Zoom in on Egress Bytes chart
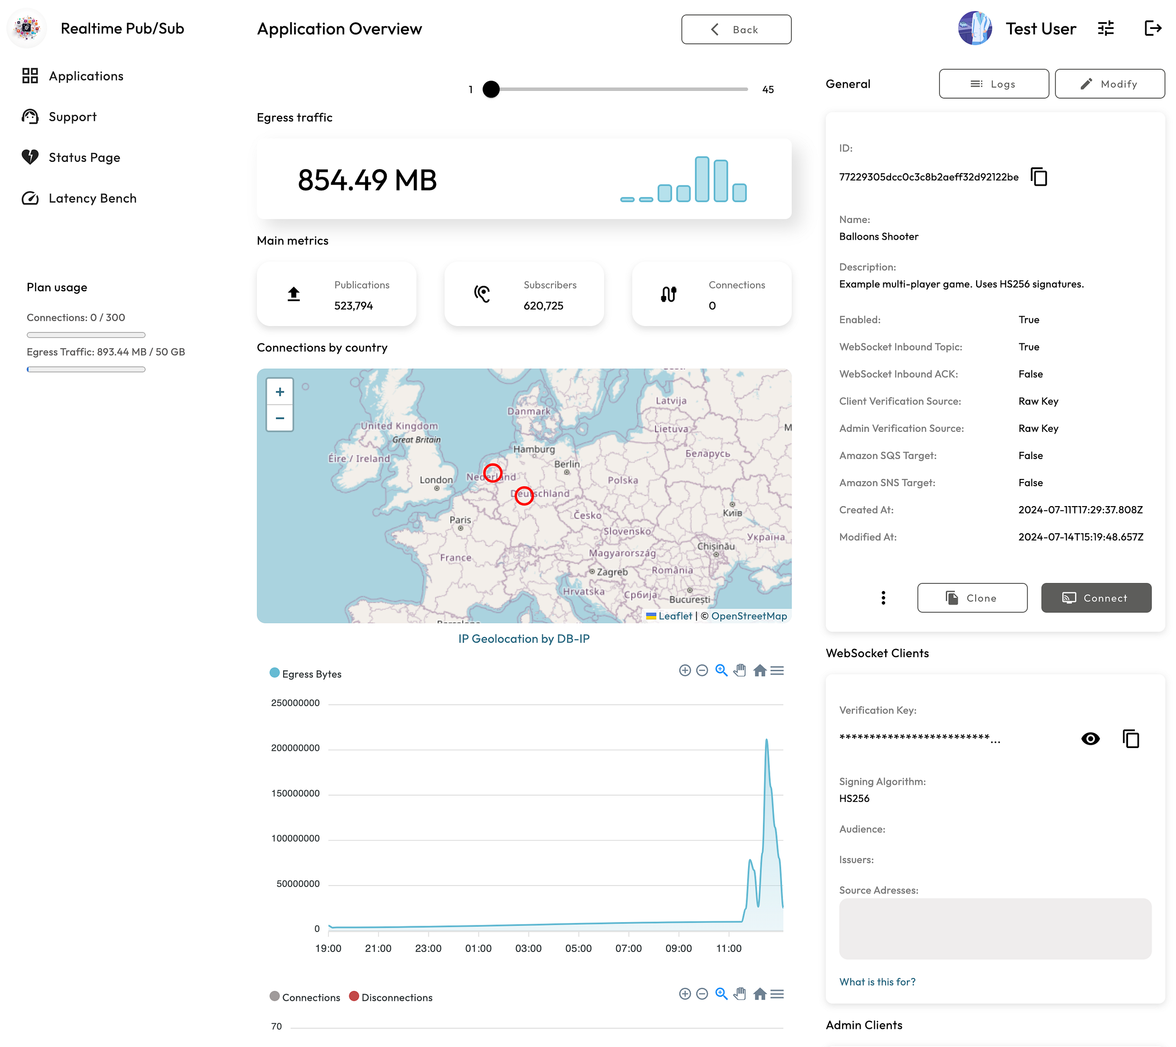 click(x=685, y=671)
